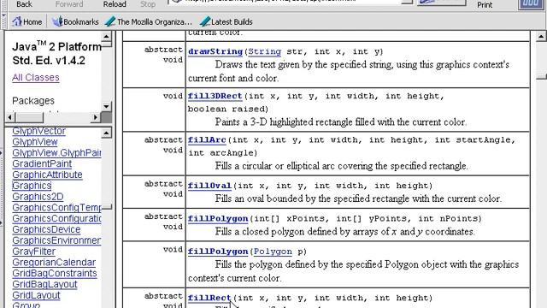
Task: Open the GraphicsConfiguration class link
Action: point(56,218)
